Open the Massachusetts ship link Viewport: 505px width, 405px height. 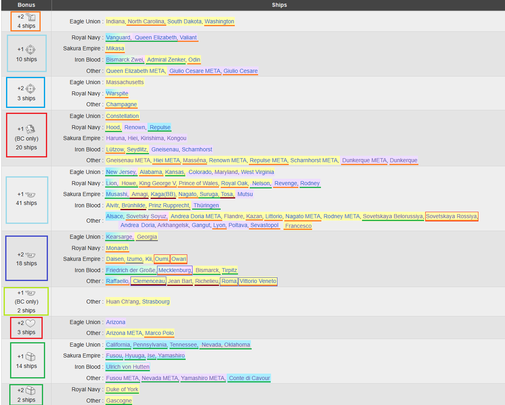pos(125,82)
